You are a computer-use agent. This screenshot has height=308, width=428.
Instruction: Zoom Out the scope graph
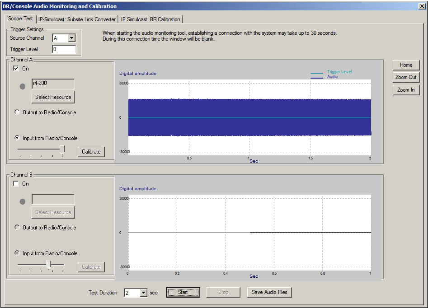click(406, 77)
